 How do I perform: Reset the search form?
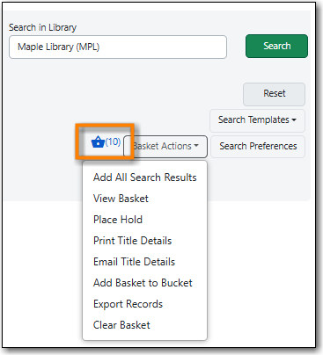274,94
